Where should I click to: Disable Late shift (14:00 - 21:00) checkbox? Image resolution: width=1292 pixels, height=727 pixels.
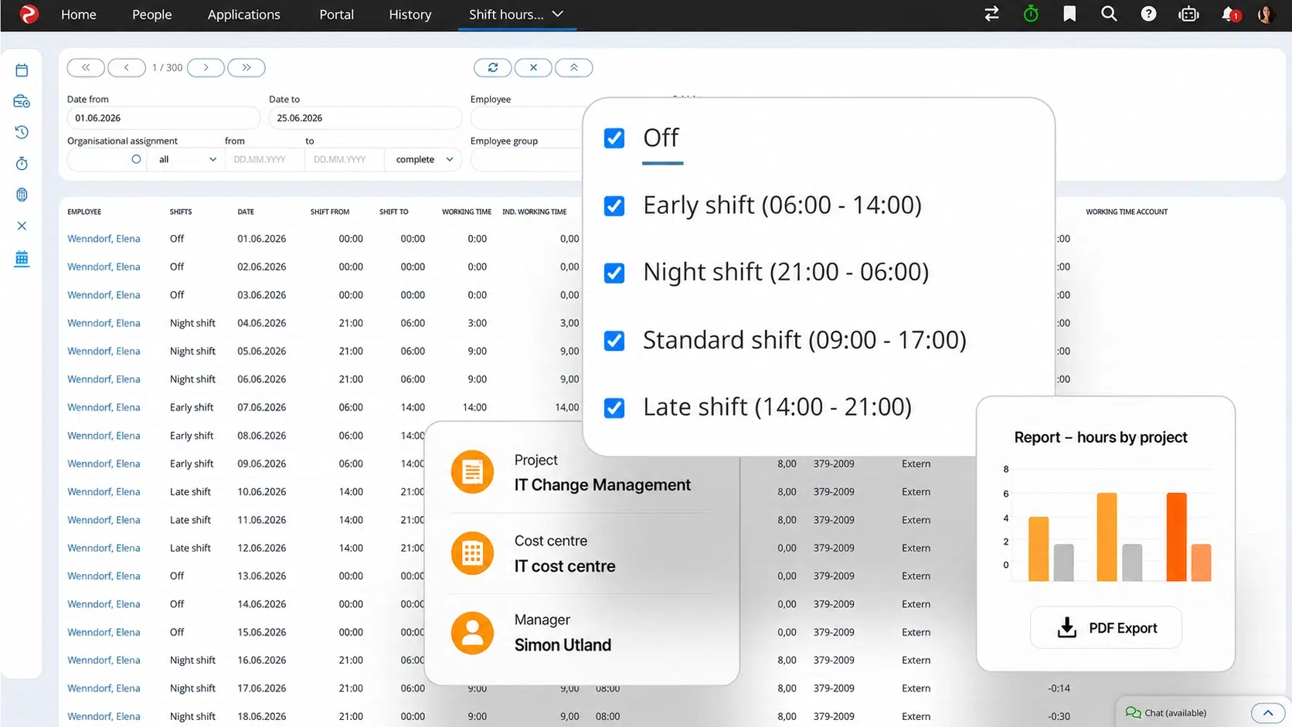[614, 407]
